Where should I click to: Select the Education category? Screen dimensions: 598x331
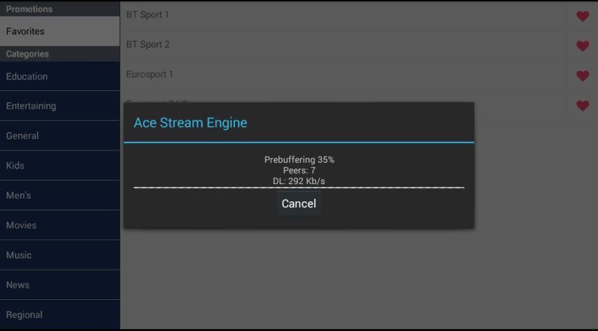point(59,77)
